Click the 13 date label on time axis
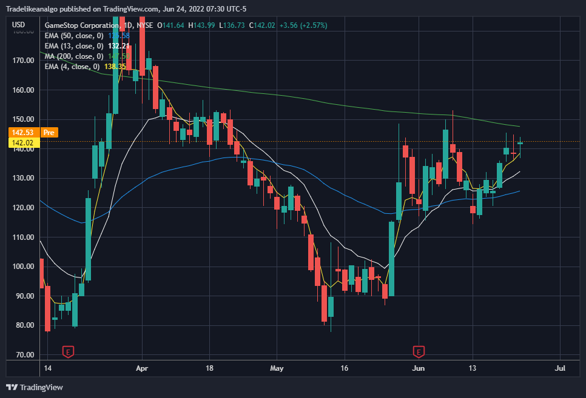This screenshot has width=586, height=398. click(473, 368)
